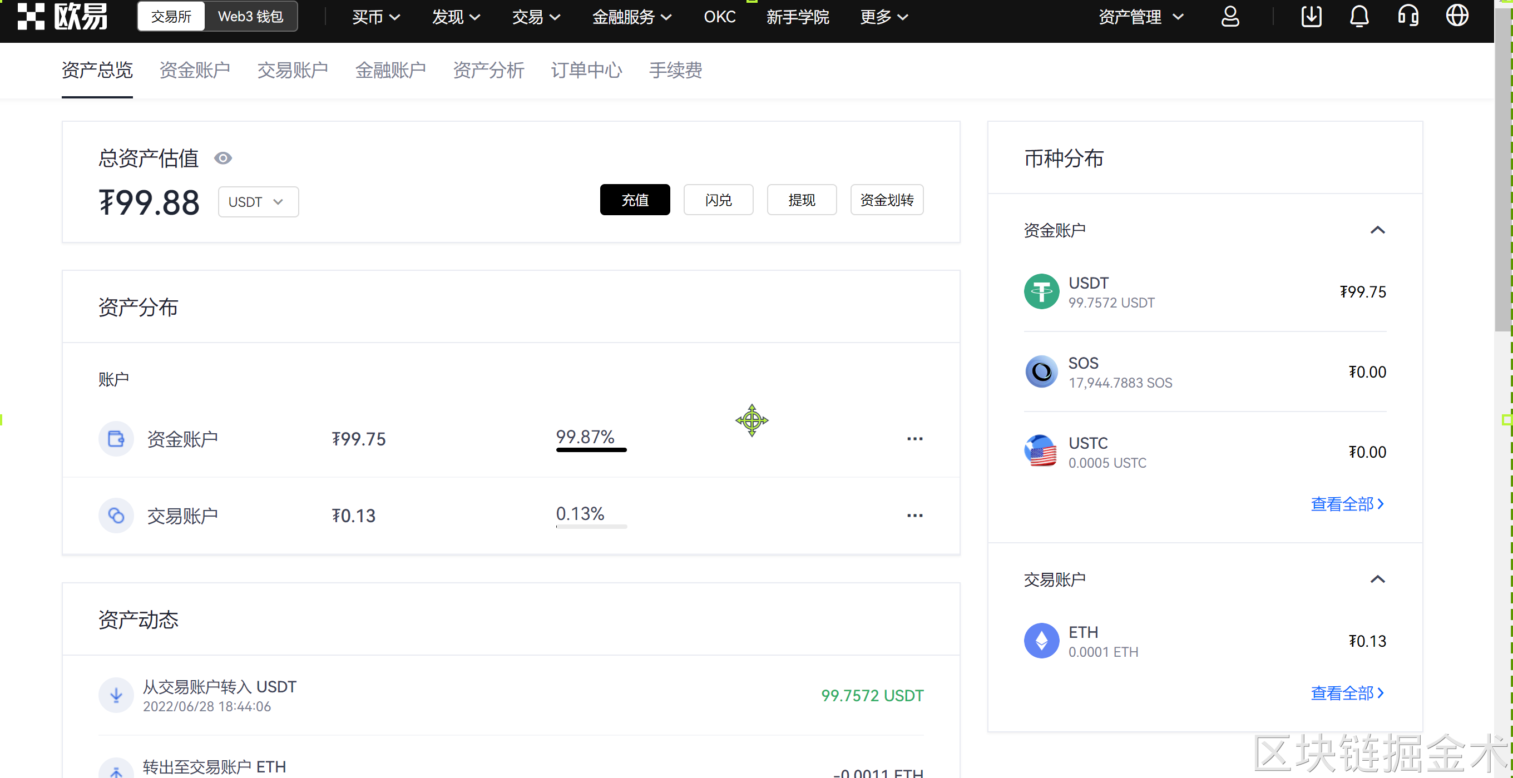This screenshot has width=1513, height=778.
Task: Click the user profile icon
Action: (x=1230, y=17)
